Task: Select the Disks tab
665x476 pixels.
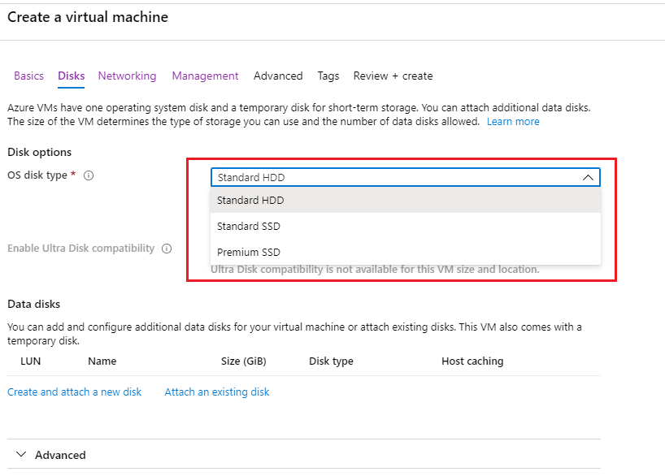Action: coord(72,76)
